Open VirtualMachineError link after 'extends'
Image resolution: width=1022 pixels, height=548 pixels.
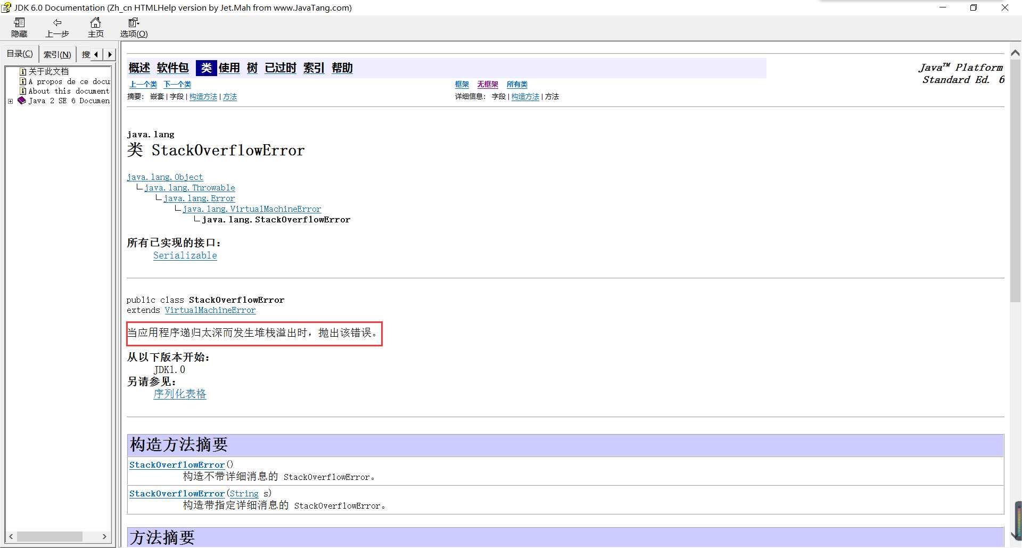coord(210,310)
